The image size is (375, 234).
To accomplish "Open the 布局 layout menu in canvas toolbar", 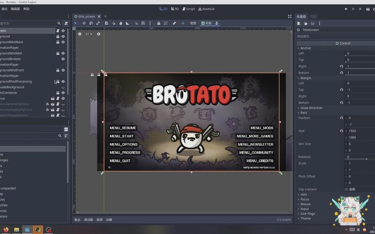I will click(x=206, y=23).
